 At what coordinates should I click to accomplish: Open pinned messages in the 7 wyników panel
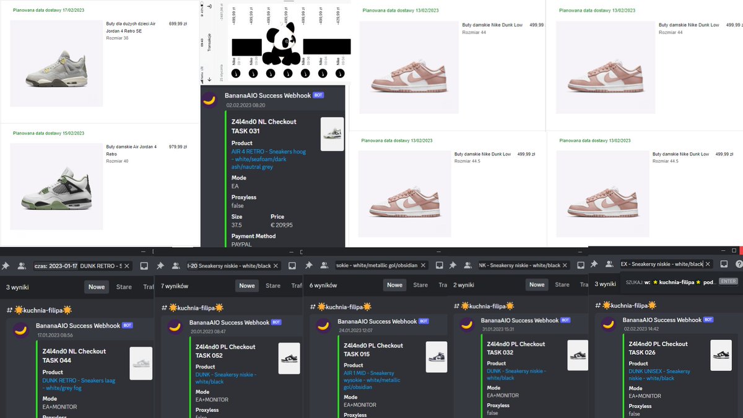coord(160,265)
